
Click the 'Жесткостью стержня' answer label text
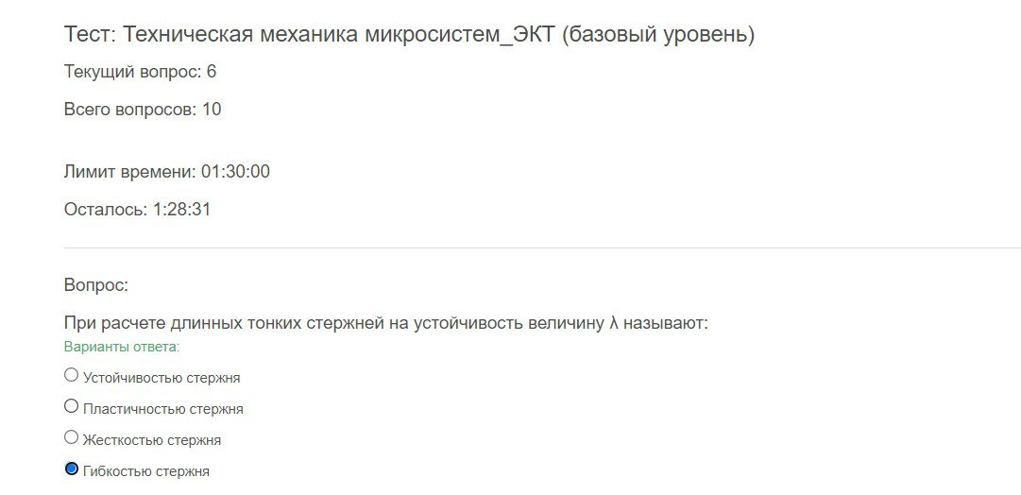click(152, 440)
